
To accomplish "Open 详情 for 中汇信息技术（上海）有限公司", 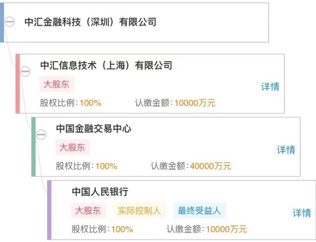I will 270,87.
